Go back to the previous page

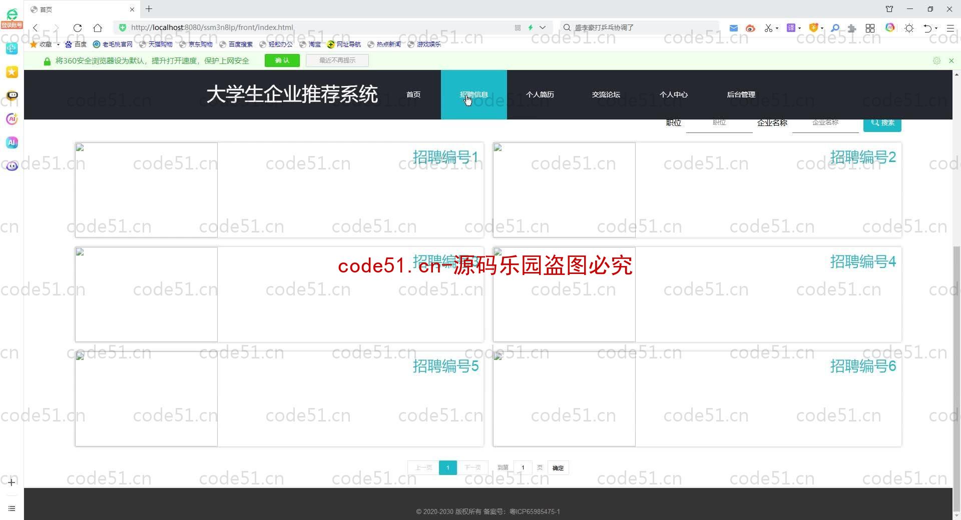(x=36, y=28)
